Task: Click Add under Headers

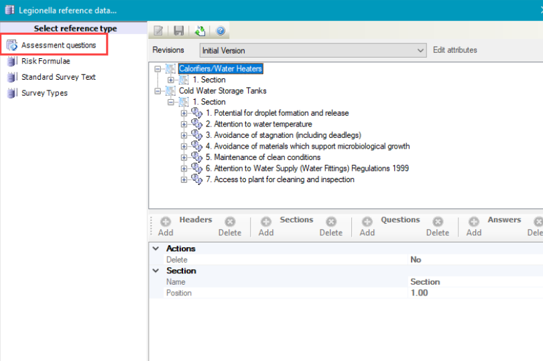Action: coord(165,226)
